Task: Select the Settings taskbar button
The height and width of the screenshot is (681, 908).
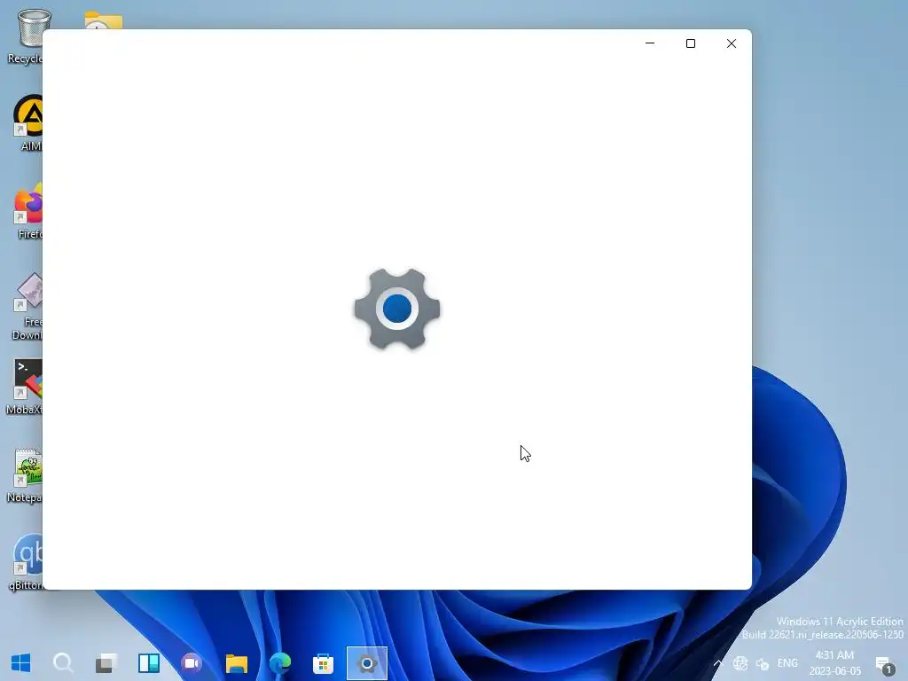Action: (x=366, y=663)
